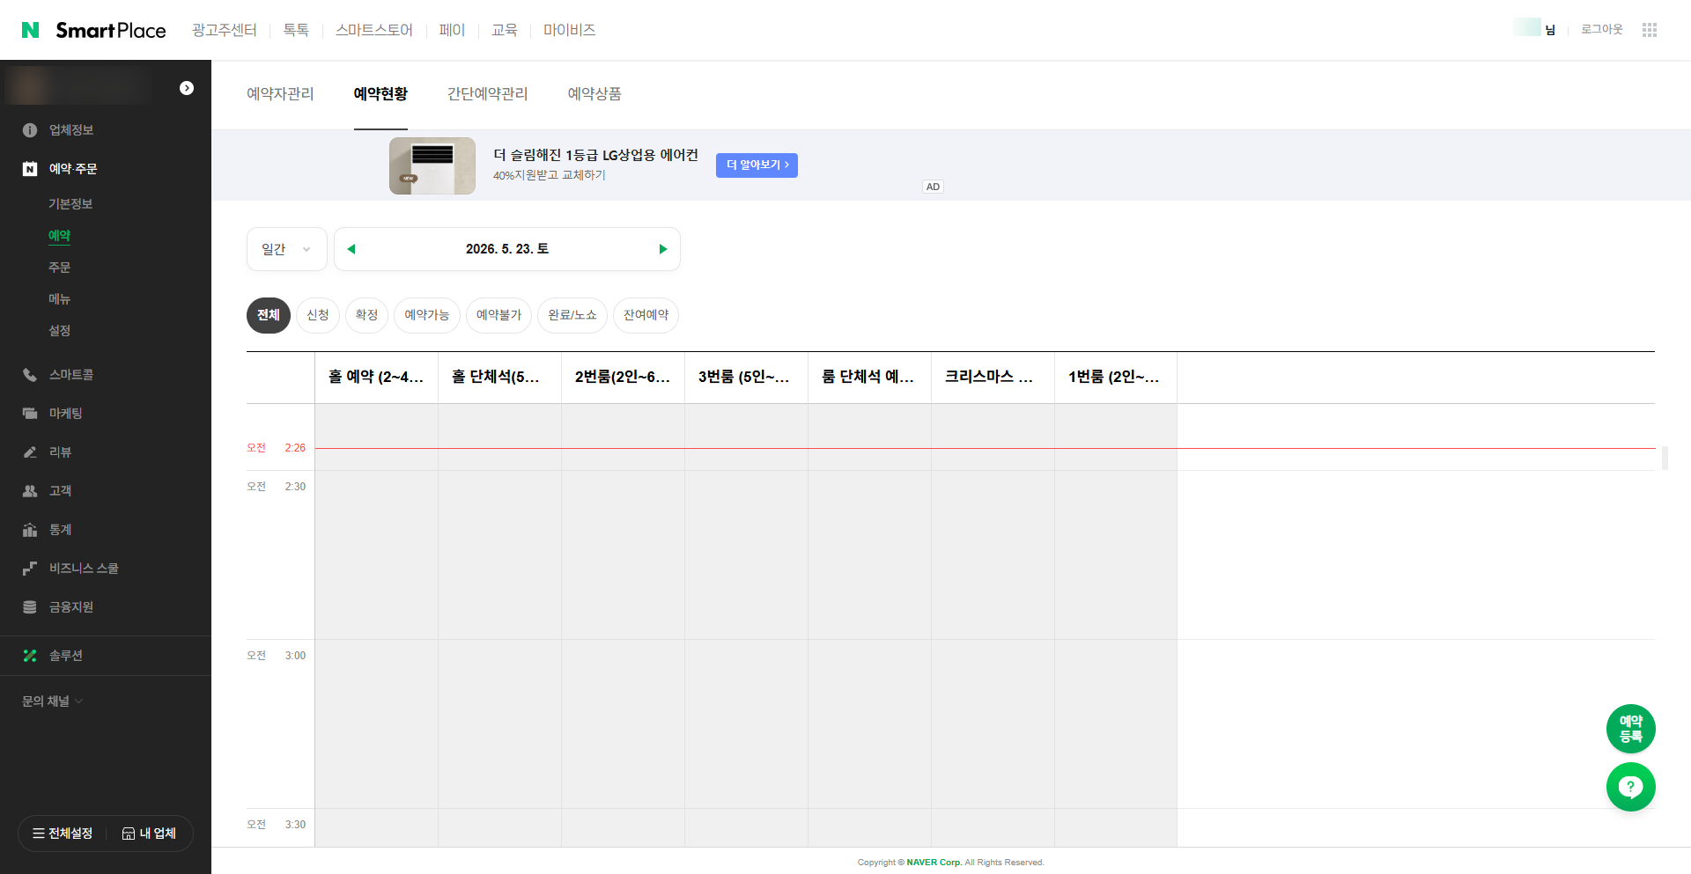Open 전체설정 at sidebar bottom
The image size is (1691, 874).
(x=63, y=834)
